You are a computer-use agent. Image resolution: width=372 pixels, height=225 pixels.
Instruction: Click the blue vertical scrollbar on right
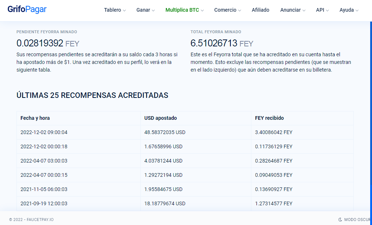coord(371,116)
